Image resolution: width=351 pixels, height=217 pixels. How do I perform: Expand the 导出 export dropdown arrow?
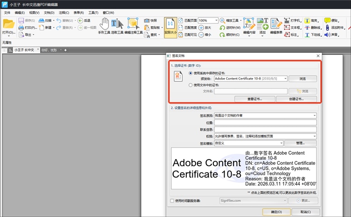pyautogui.click(x=33, y=35)
